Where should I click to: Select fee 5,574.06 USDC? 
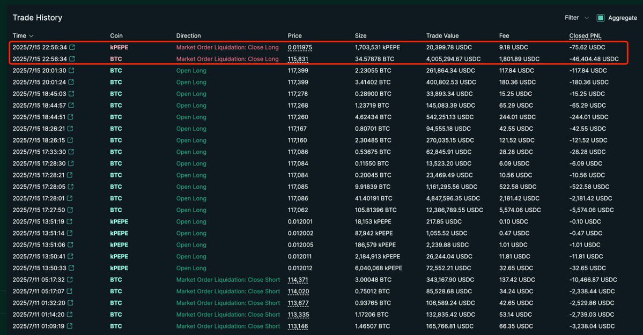tap(520, 210)
